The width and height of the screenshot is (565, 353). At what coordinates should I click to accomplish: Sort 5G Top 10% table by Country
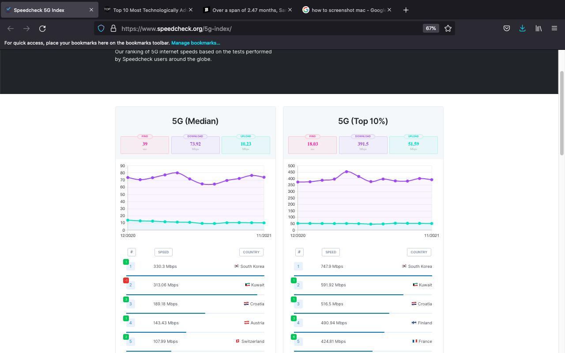(418, 252)
